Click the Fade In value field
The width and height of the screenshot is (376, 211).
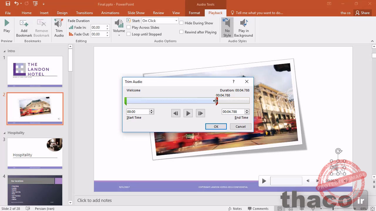98,27
